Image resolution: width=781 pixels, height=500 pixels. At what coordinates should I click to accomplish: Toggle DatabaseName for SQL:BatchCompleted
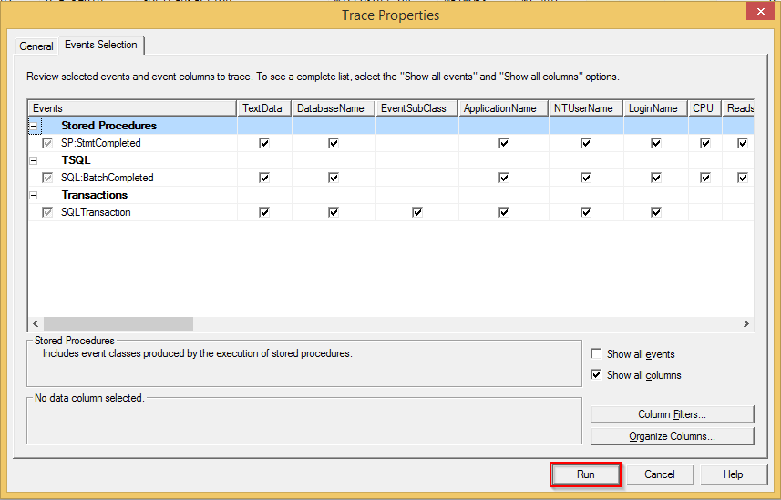pyautogui.click(x=334, y=178)
